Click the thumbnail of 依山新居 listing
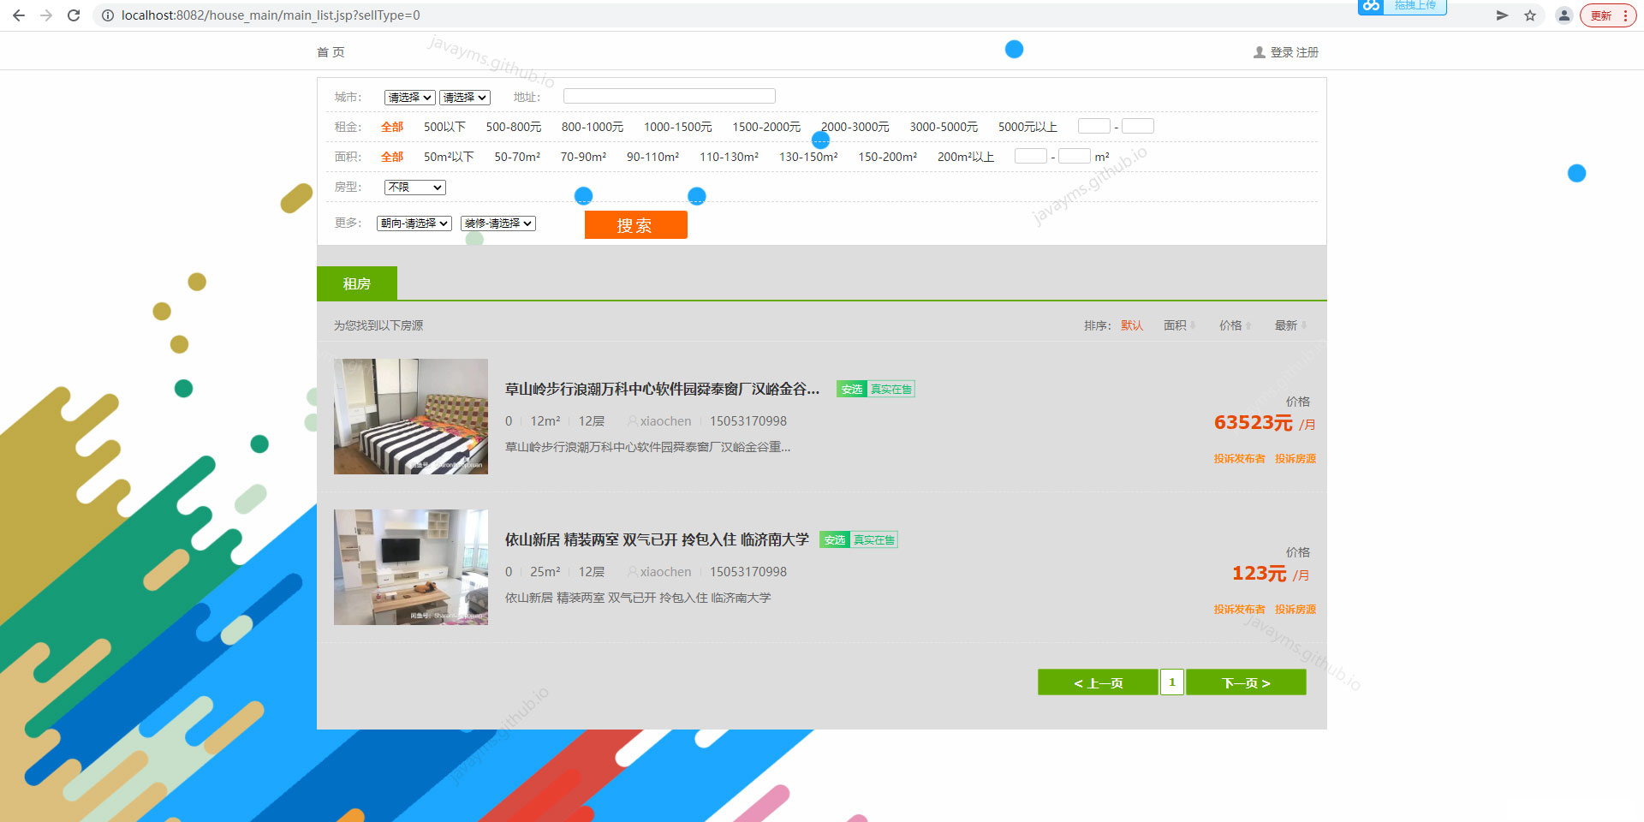Viewport: 1644px width, 822px height. pyautogui.click(x=410, y=567)
